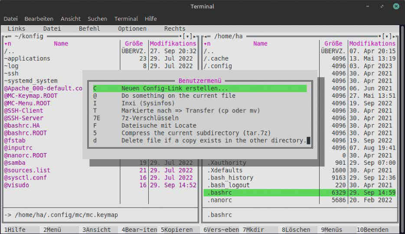Screen dimensions: 405x234
Task: Select @visudo link in left panel
Action: click(x=16, y=186)
